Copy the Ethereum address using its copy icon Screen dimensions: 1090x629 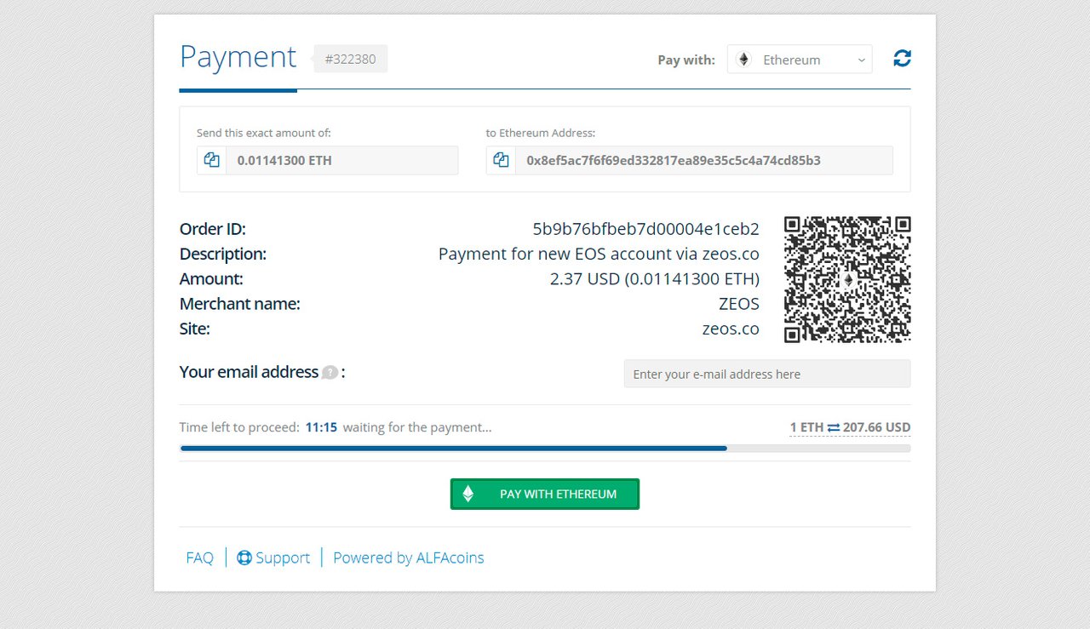501,160
